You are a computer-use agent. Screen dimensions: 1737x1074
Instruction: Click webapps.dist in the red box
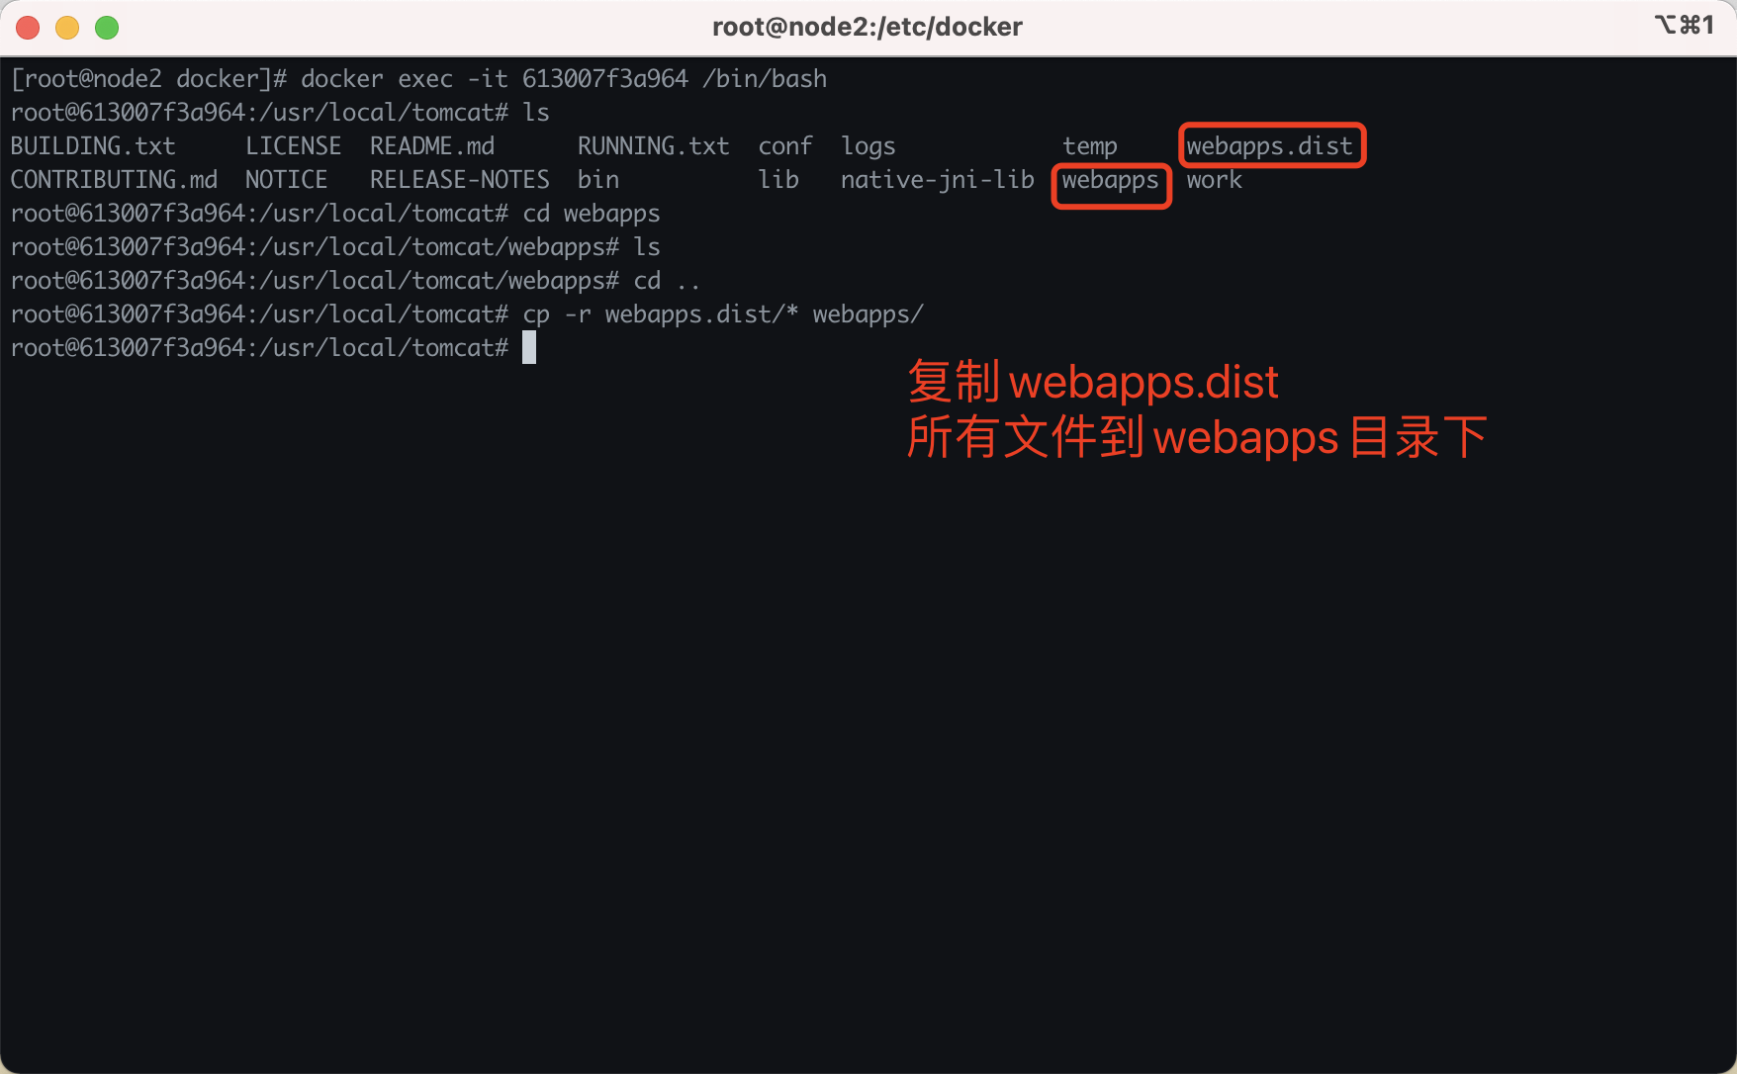click(1269, 146)
